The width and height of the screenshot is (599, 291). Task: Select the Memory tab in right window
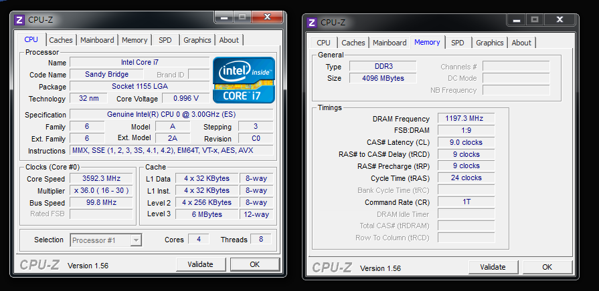click(x=427, y=42)
